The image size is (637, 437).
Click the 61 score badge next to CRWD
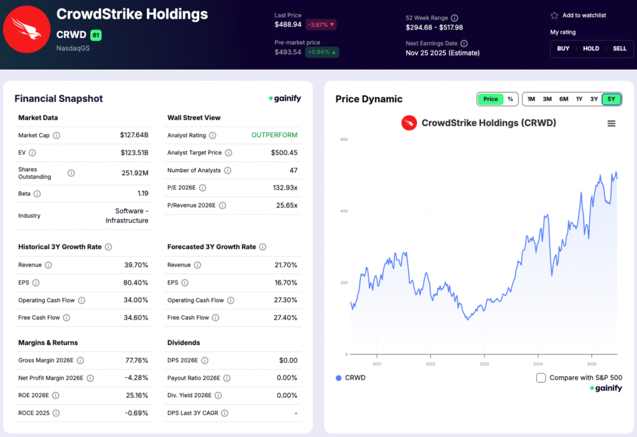[95, 35]
